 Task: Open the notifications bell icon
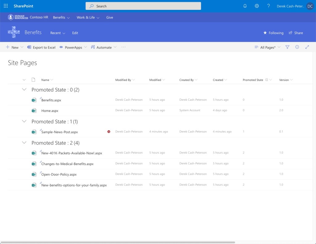[245, 6]
